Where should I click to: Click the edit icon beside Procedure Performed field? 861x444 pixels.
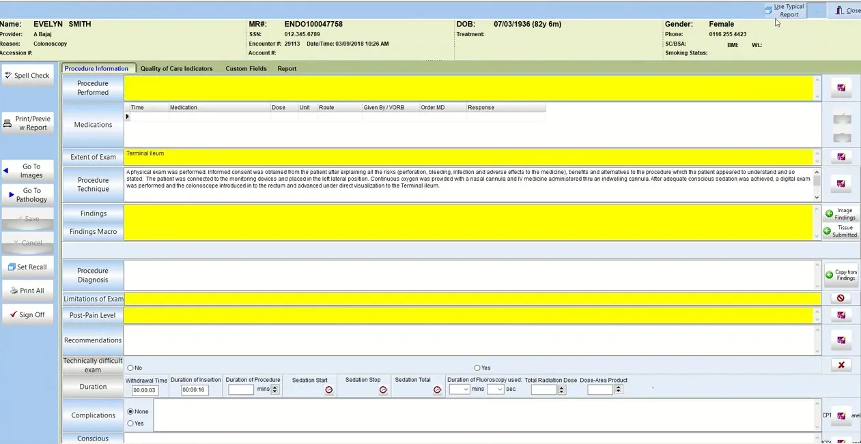coord(841,87)
